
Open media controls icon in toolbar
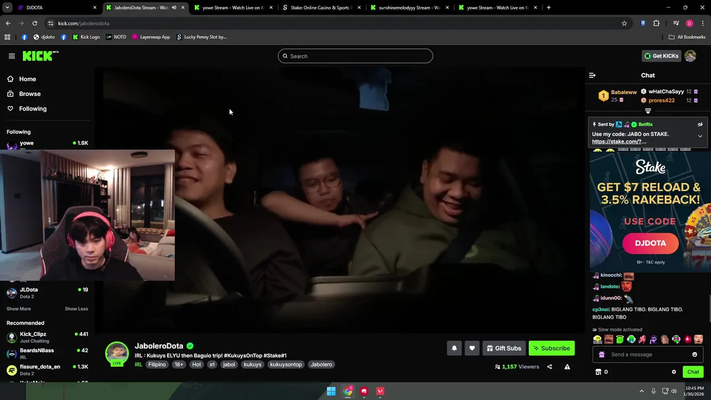coord(676,23)
